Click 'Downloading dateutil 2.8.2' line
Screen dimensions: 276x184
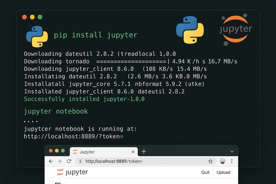point(100,54)
